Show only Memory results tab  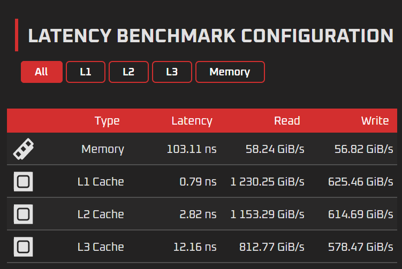(x=230, y=72)
